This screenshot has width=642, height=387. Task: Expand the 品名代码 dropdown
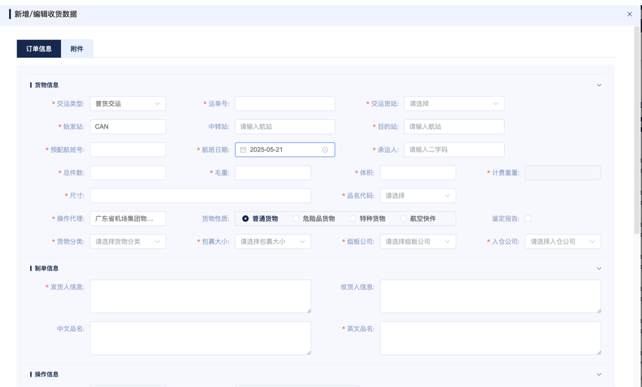click(x=417, y=196)
